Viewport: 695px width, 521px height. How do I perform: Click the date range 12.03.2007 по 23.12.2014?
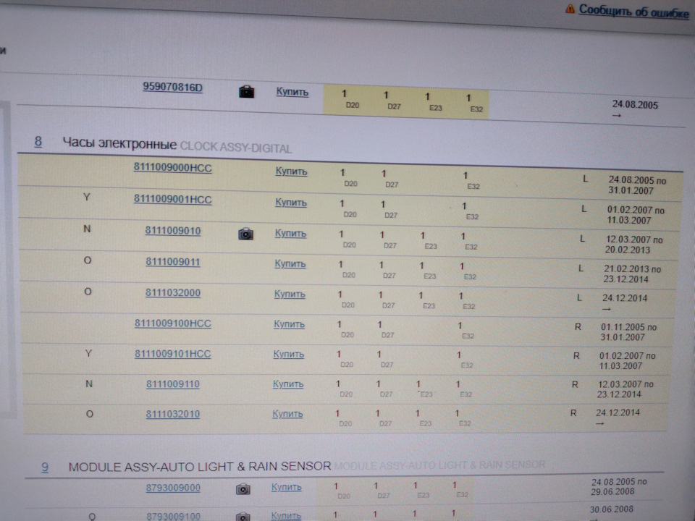[625, 389]
